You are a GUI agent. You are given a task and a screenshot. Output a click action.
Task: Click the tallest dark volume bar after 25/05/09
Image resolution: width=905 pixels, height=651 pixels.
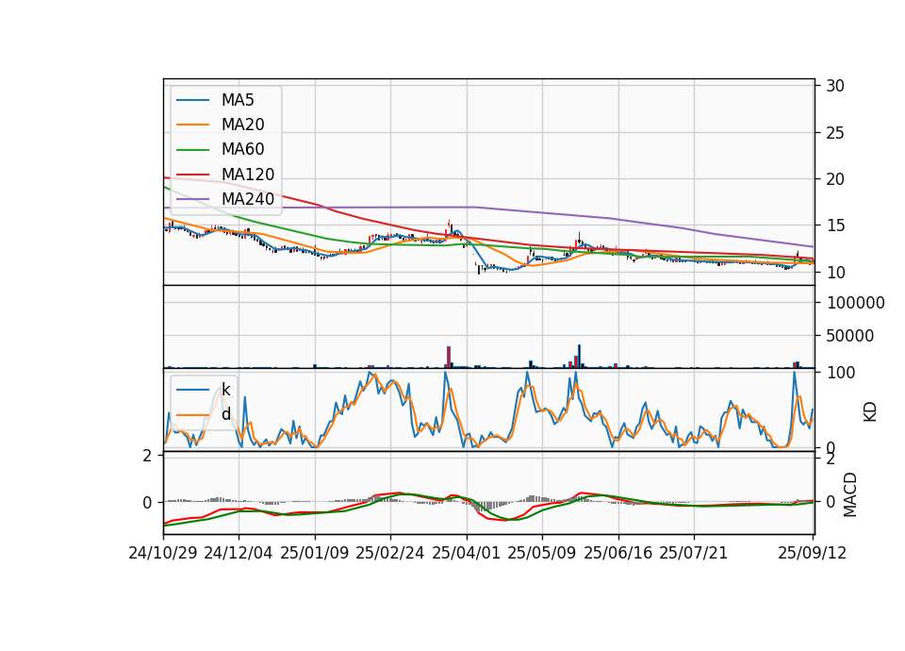coord(579,357)
